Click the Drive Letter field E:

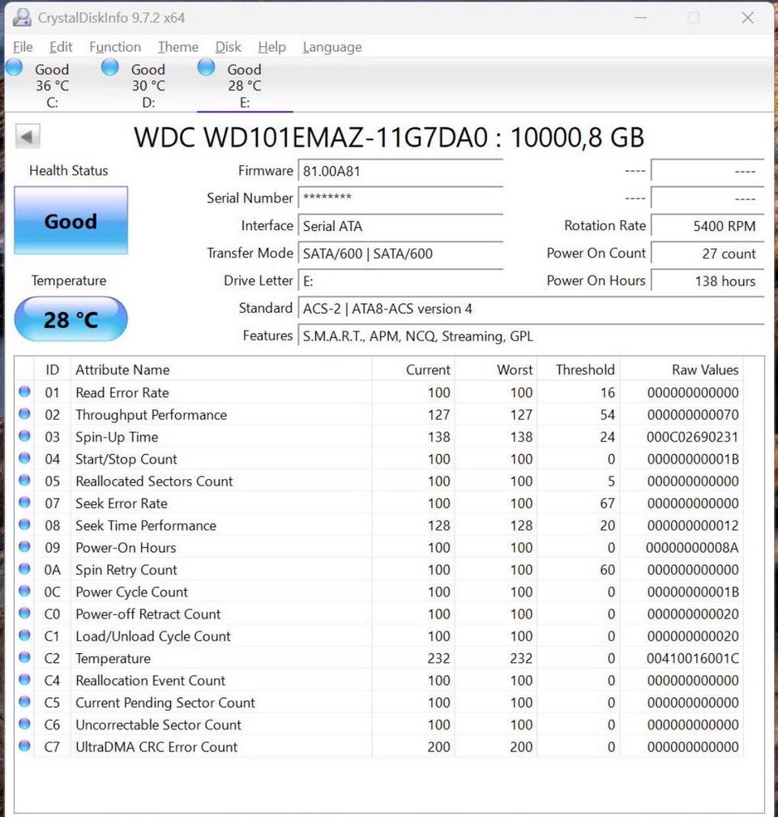tap(400, 281)
